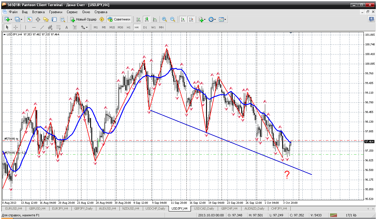Select the Equidistant Channel tool
Viewport: 377px width, 219px height.
50,27
